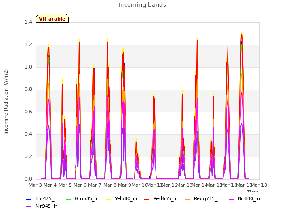
Task: Click the 0.6 y-axis tick label
Action: (28, 112)
